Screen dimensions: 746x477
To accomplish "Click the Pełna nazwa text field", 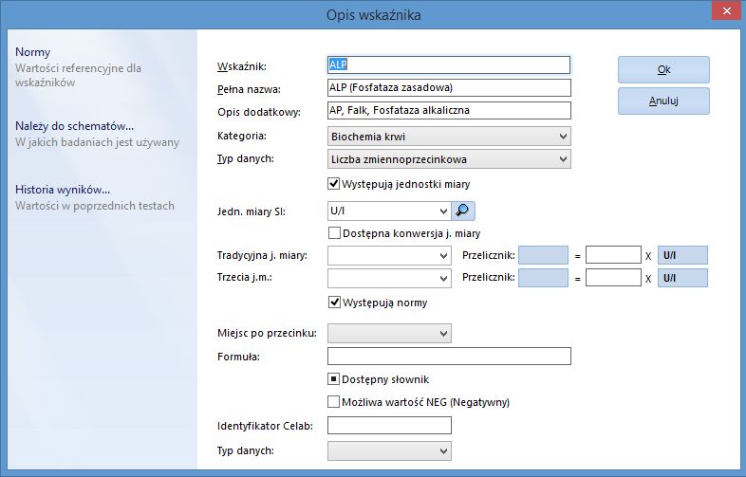I will [x=449, y=87].
